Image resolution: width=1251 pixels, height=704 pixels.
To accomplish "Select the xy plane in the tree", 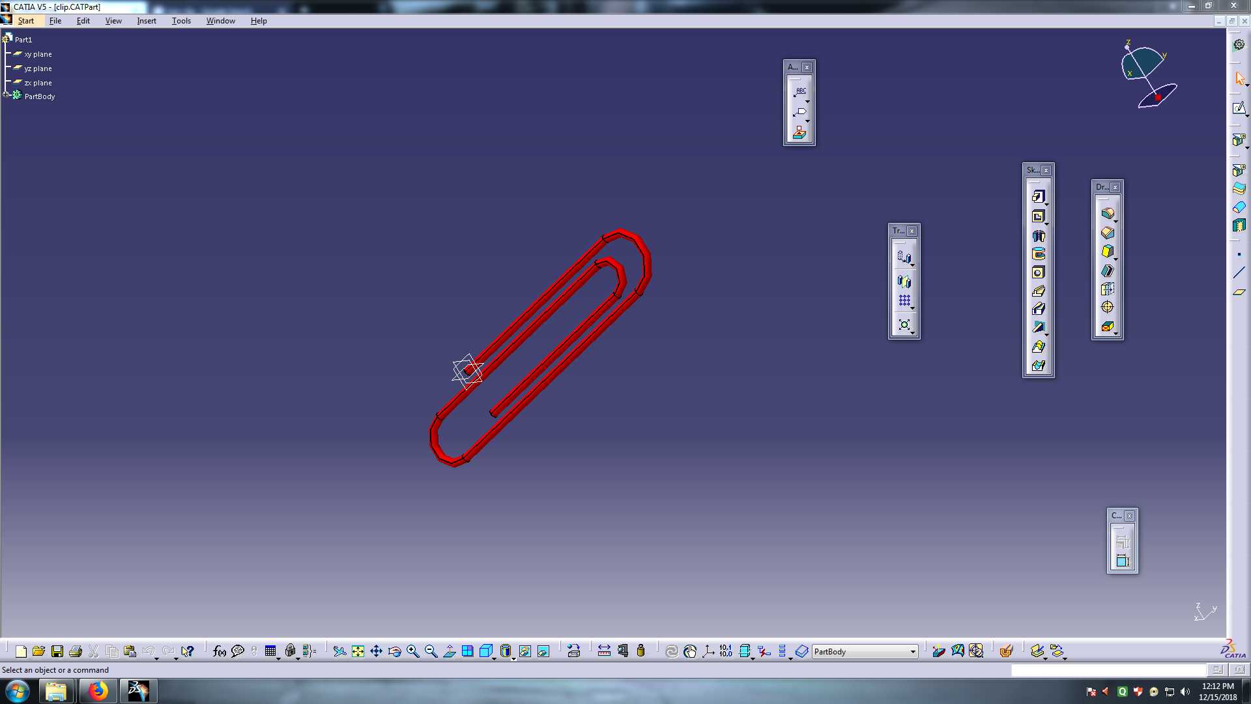I will click(x=38, y=54).
